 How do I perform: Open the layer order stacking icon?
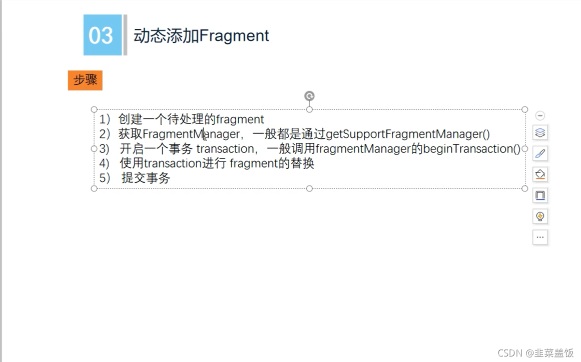pos(540,132)
